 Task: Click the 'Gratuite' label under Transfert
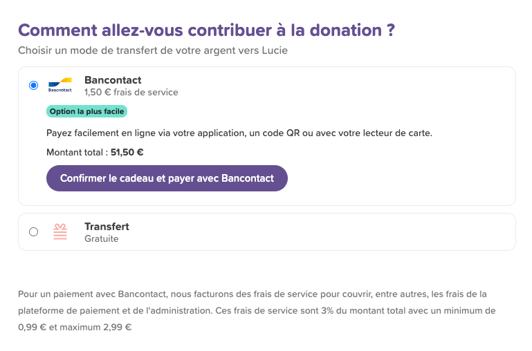(x=102, y=239)
